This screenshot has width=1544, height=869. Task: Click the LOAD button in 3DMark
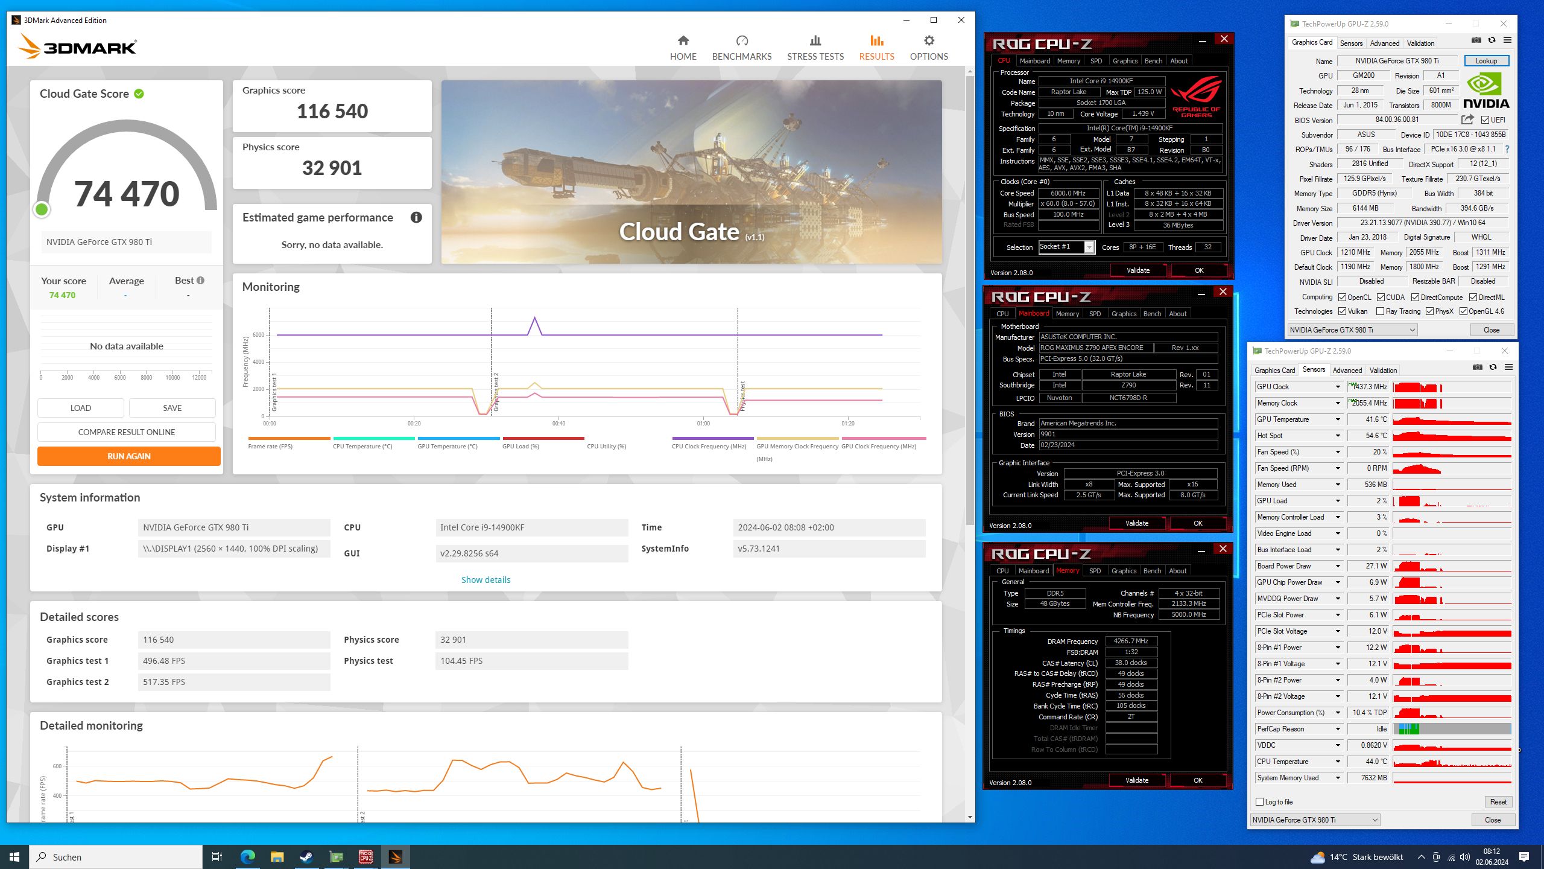81,408
